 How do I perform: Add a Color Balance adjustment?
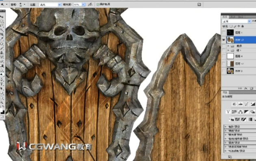(240, 112)
